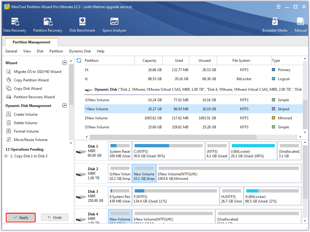Screen dimensions: 310x232
Task: Open the Manual
Action: click(x=301, y=25)
